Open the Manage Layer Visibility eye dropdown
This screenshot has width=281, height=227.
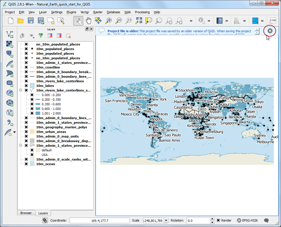click(32, 36)
